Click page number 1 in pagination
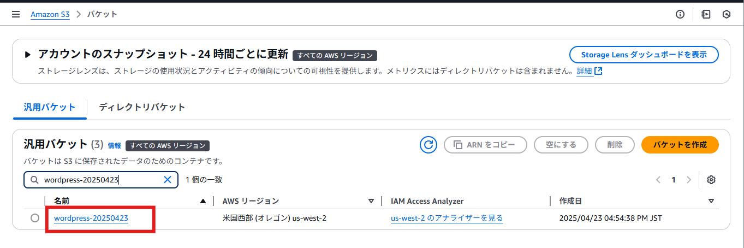The height and width of the screenshot is (248, 744). (x=674, y=180)
